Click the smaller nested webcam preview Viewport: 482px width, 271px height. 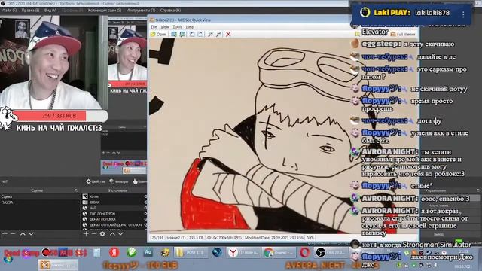[127, 53]
